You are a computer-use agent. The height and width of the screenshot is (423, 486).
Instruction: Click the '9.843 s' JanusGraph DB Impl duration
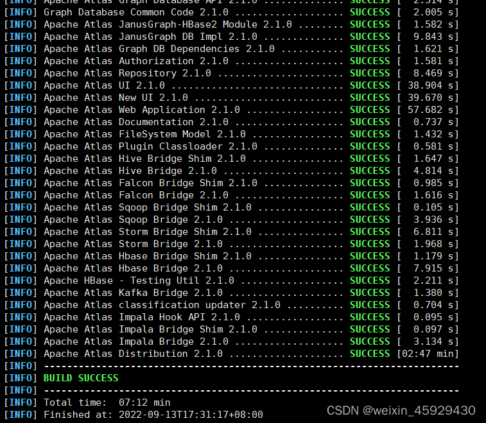[433, 37]
